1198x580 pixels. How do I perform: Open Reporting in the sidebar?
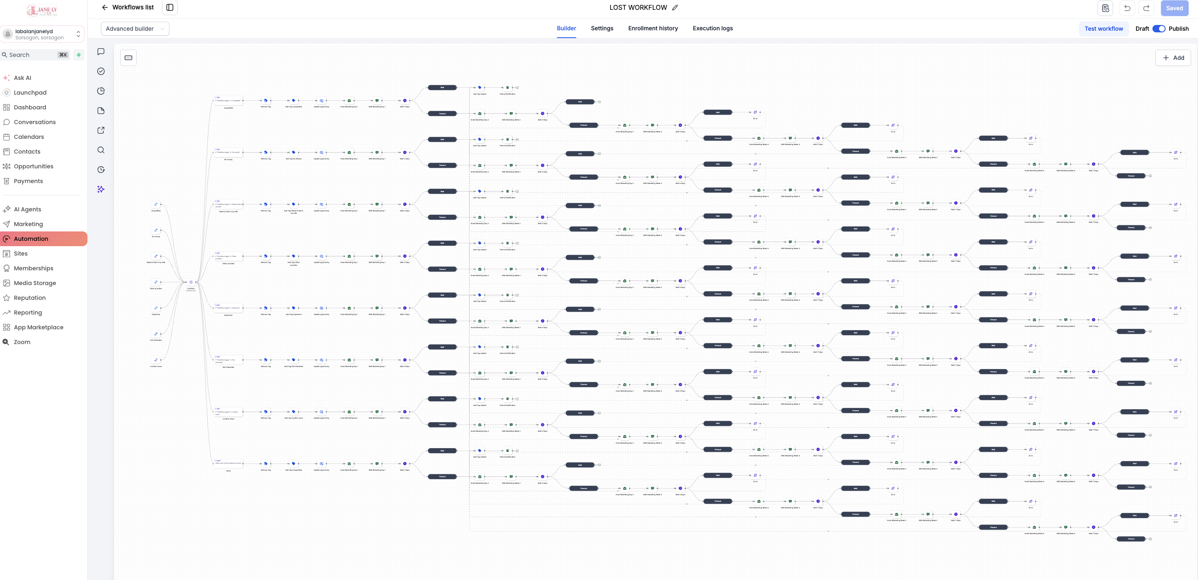point(43,313)
